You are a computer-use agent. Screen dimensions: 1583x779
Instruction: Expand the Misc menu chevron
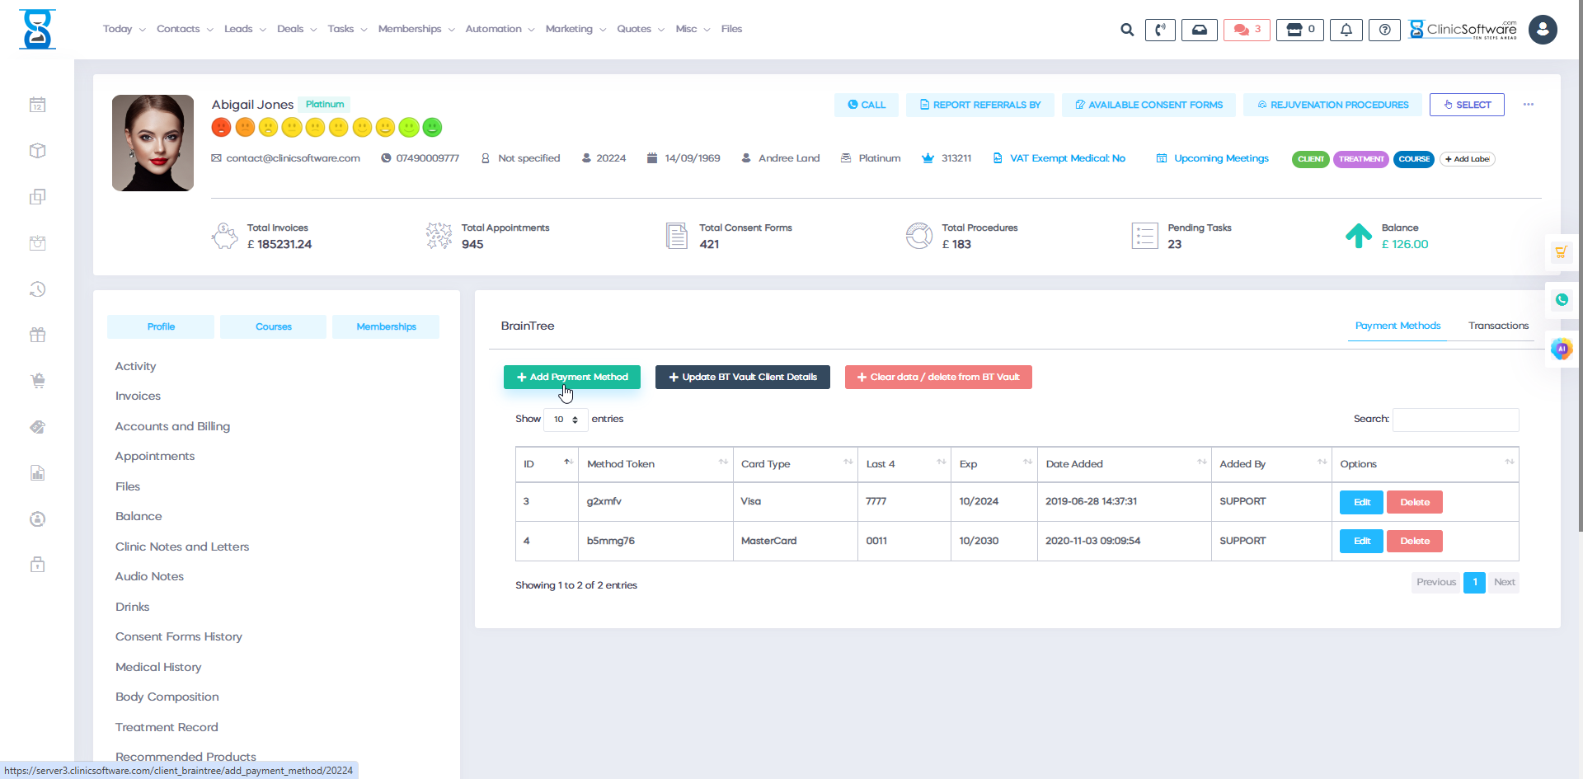(x=707, y=29)
